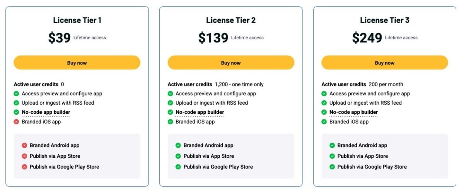Click green check beside Tier 2 Branded iOS app
Image resolution: width=464 pixels, height=193 pixels.
pyautogui.click(x=170, y=122)
